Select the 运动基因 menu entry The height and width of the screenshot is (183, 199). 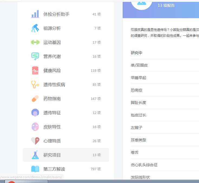(66, 42)
